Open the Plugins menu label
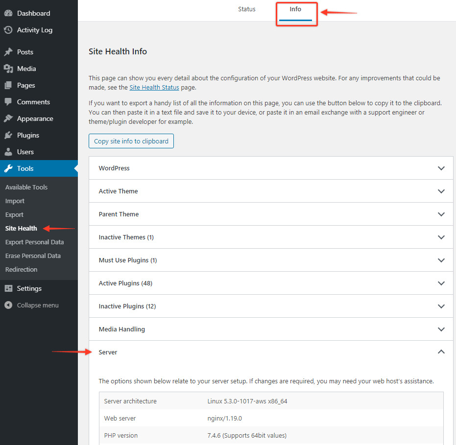Screen dimensions: 456x445 (x=28, y=135)
